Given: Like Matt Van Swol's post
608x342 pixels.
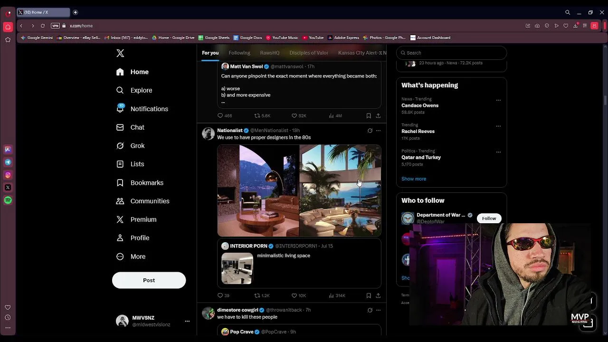Looking at the screenshot, I should (299, 115).
